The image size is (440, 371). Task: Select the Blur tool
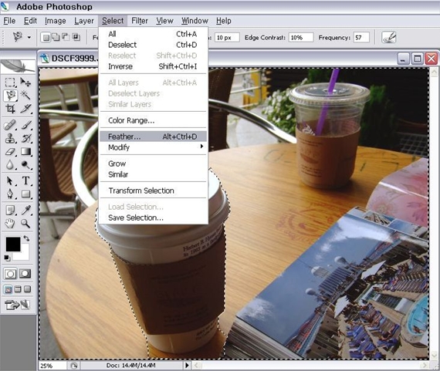(10, 165)
